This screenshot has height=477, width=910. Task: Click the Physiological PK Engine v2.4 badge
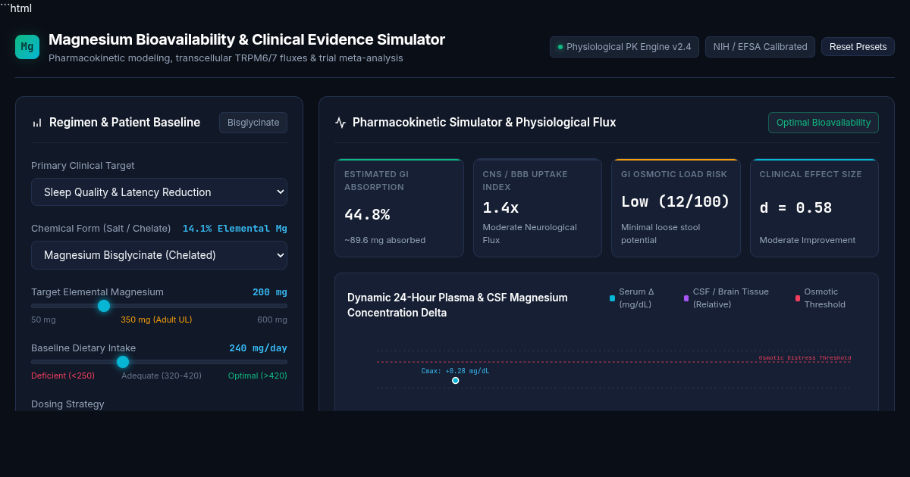624,47
